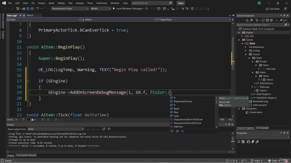Image resolution: width=291 pixels, height=163 pixels.
Task: Open the Win64 platform dropdown
Action: tap(100, 9)
